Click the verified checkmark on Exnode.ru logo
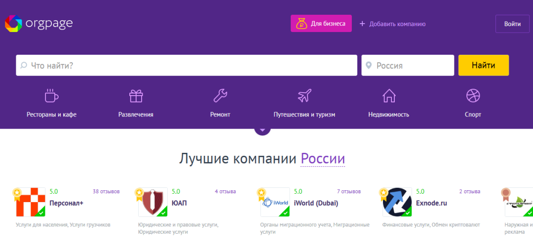 click(x=408, y=213)
